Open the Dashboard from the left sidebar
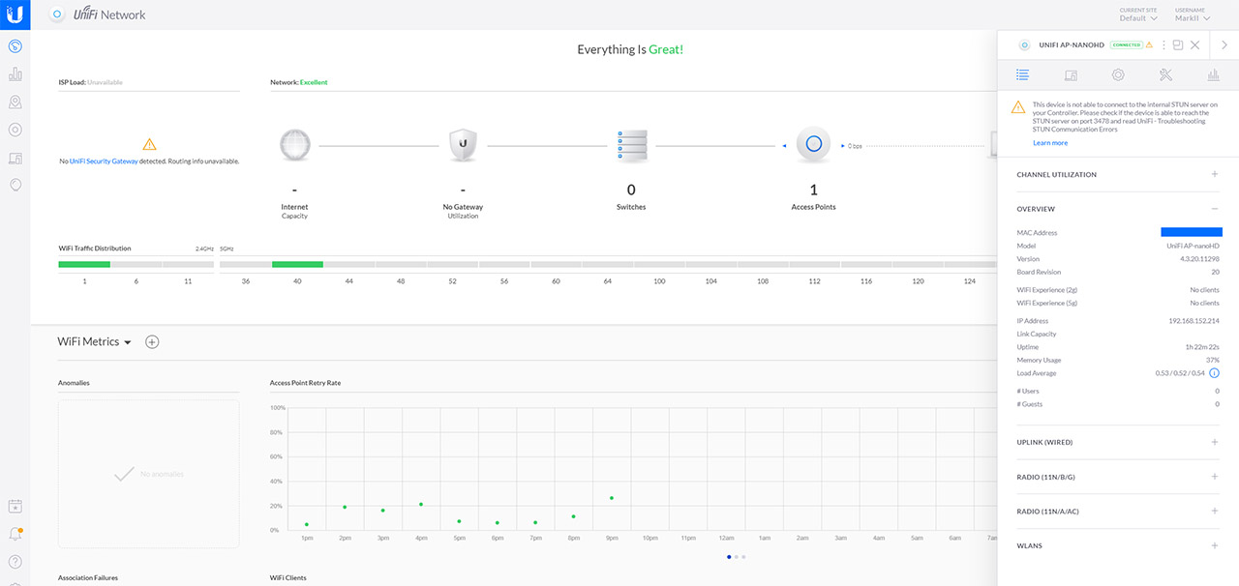 pyautogui.click(x=15, y=45)
